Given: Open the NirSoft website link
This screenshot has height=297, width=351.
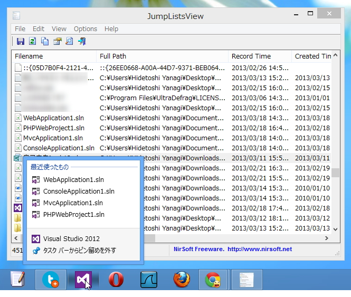Looking at the screenshot, I should tap(260, 249).
